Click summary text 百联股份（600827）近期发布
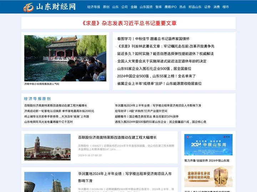Viewport: 257px width, 192px height. [x=126, y=147]
